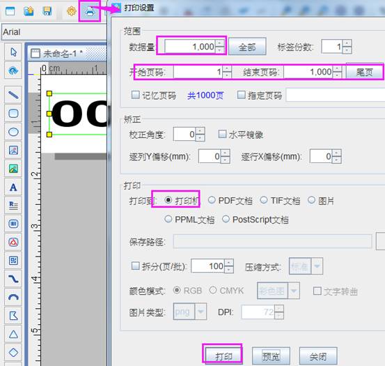385x366 pixels.
Task: Select the blue framed image tool
Action: tap(13, 150)
